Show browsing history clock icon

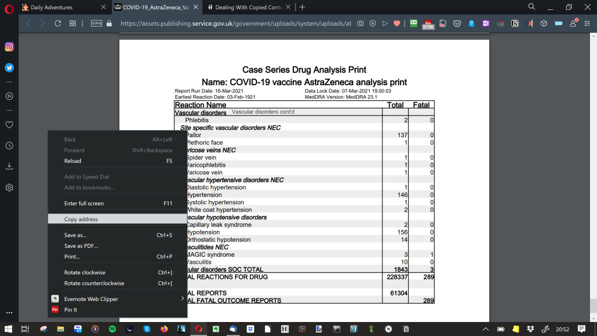click(9, 145)
